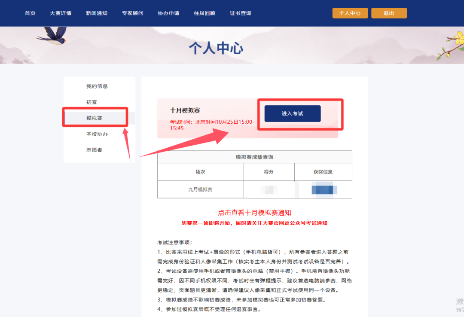Select 专家顾问 in the navigation bar
The height and width of the screenshot is (317, 464).
click(x=133, y=13)
